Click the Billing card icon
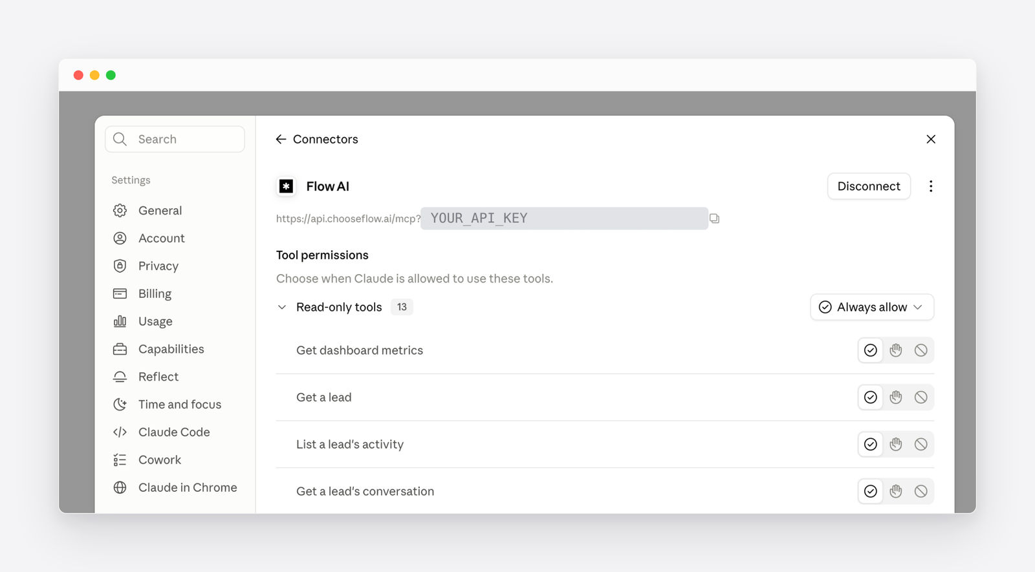Viewport: 1035px width, 572px height. coord(120,293)
